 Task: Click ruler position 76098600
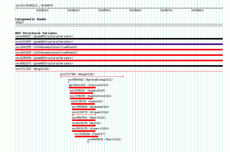tap(135, 10)
